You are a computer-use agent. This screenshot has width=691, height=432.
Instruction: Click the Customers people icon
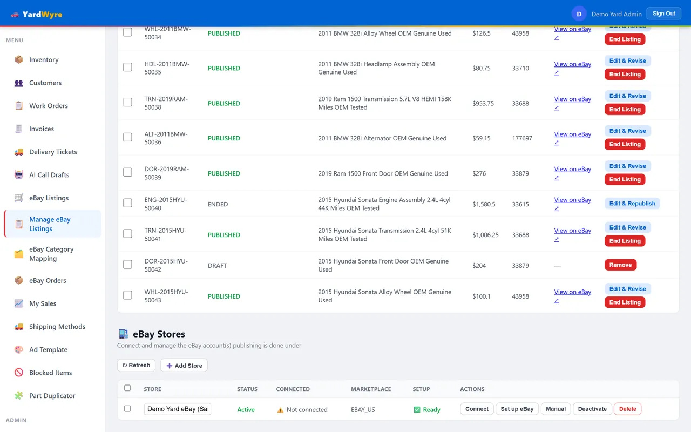click(19, 83)
